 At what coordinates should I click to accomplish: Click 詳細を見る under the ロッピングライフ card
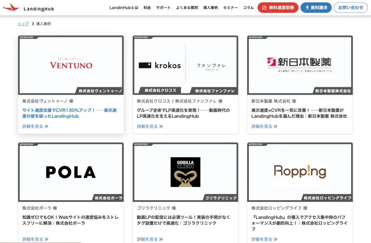(264, 239)
